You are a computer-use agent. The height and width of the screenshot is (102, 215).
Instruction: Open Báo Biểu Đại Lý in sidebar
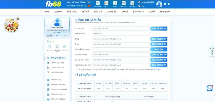[x=57, y=80]
